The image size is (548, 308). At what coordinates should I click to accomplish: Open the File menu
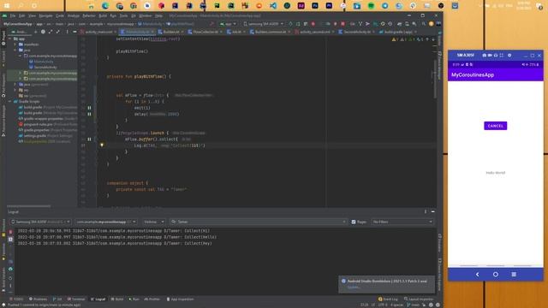(13, 15)
